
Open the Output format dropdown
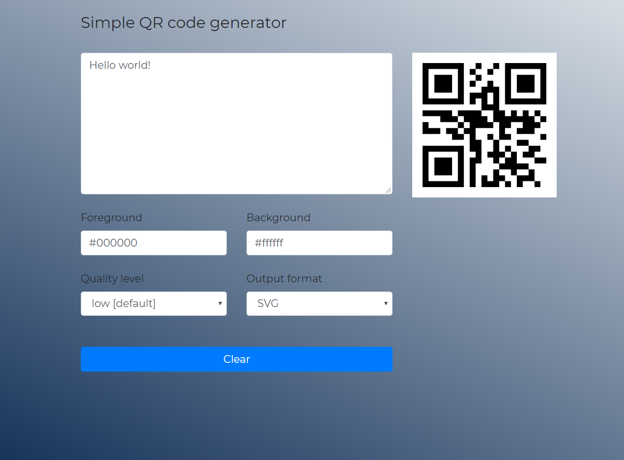coord(319,303)
